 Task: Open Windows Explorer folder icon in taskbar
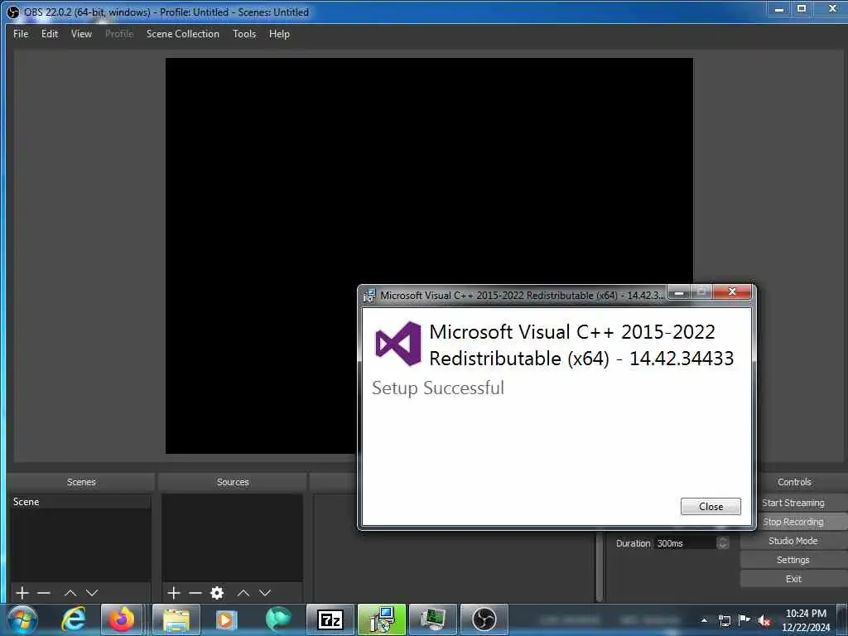coord(176,619)
